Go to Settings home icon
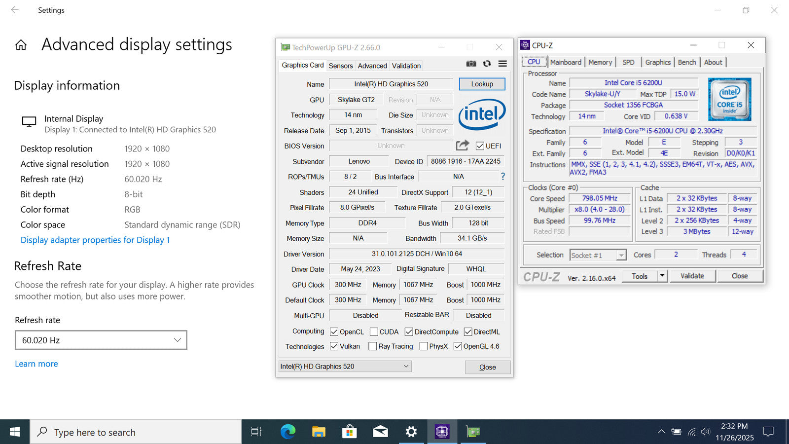The width and height of the screenshot is (789, 444). point(21,45)
